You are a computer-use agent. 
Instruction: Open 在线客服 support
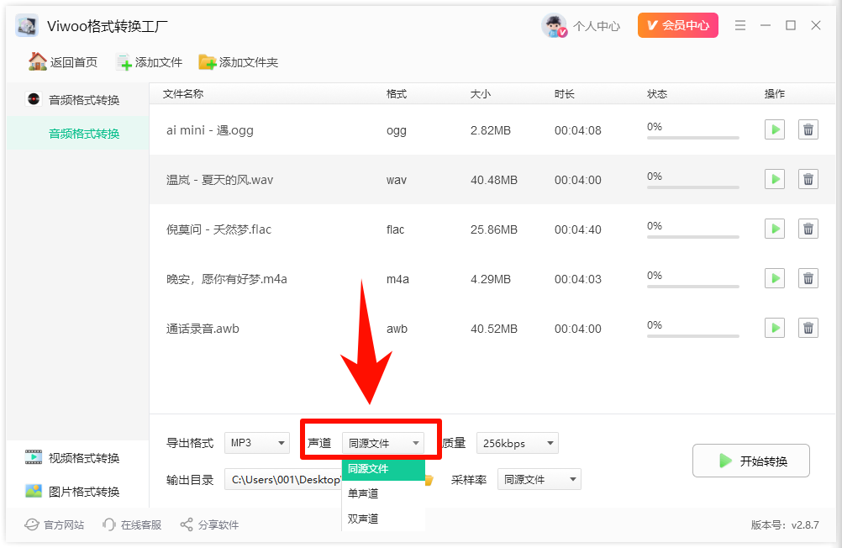[x=132, y=524]
